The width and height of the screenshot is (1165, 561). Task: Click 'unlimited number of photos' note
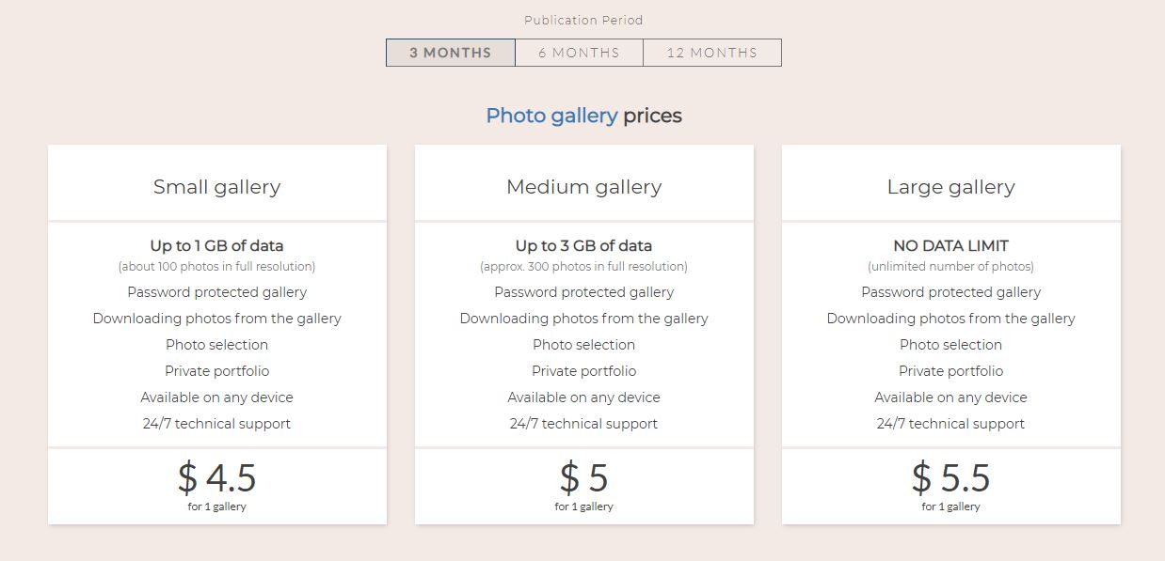(951, 267)
